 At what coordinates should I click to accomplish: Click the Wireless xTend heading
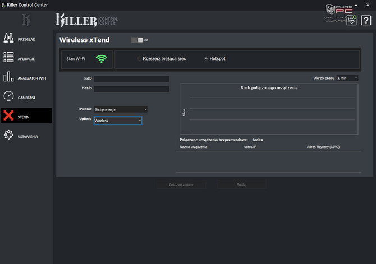click(x=84, y=40)
